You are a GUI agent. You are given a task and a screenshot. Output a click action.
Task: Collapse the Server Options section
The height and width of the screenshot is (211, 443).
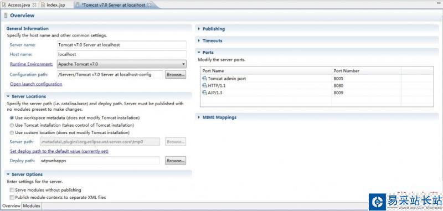pos(8,174)
